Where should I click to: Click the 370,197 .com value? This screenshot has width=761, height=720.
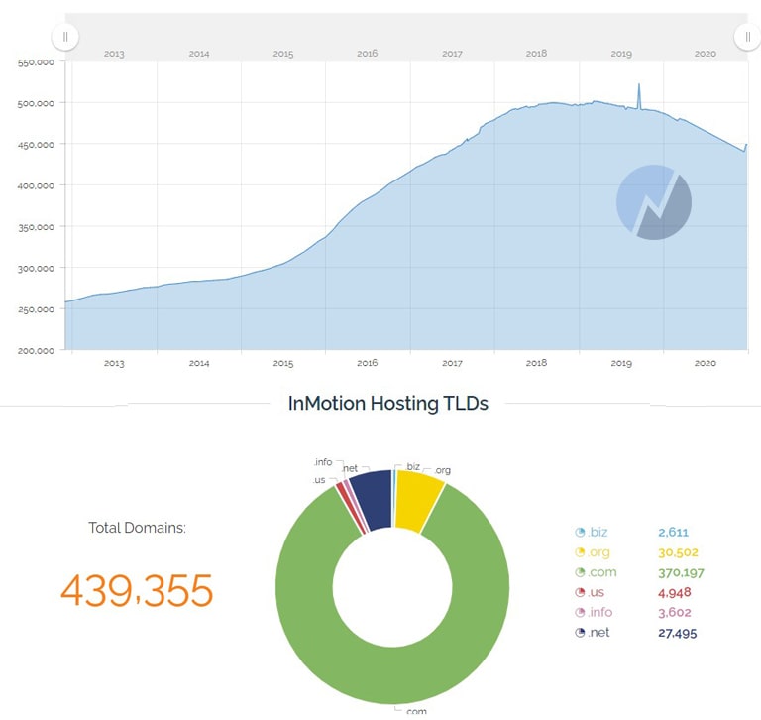click(x=681, y=573)
